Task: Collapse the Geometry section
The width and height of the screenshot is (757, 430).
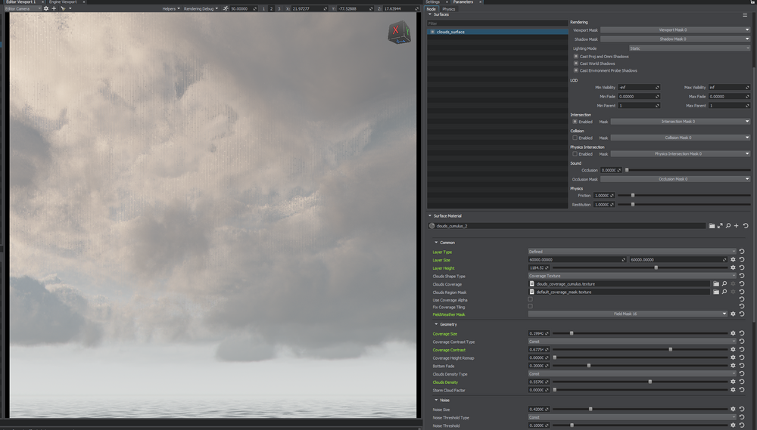Action: pos(436,324)
